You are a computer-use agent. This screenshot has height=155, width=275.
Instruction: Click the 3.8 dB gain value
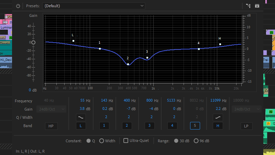(x=82, y=108)
